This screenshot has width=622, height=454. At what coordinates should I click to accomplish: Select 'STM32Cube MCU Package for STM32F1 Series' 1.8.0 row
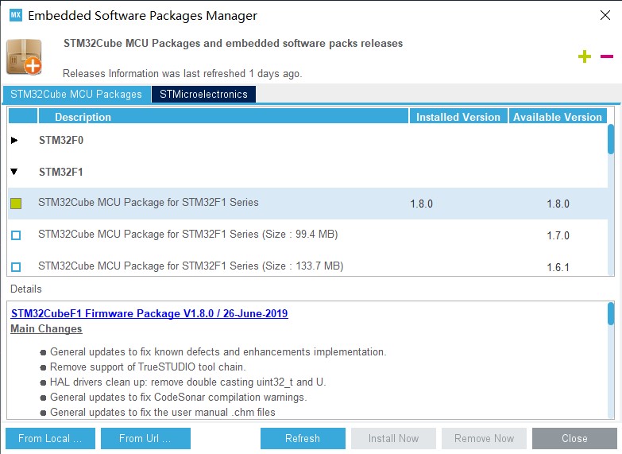(308, 204)
